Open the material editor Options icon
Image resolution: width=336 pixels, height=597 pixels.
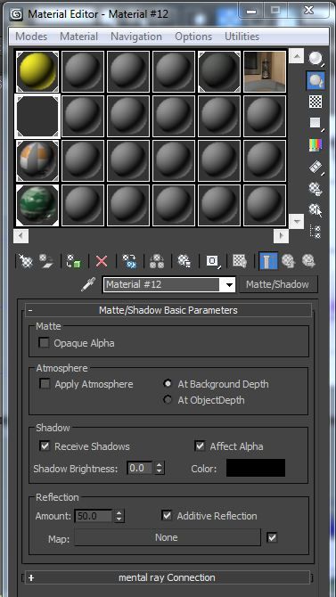pyautogui.click(x=316, y=189)
